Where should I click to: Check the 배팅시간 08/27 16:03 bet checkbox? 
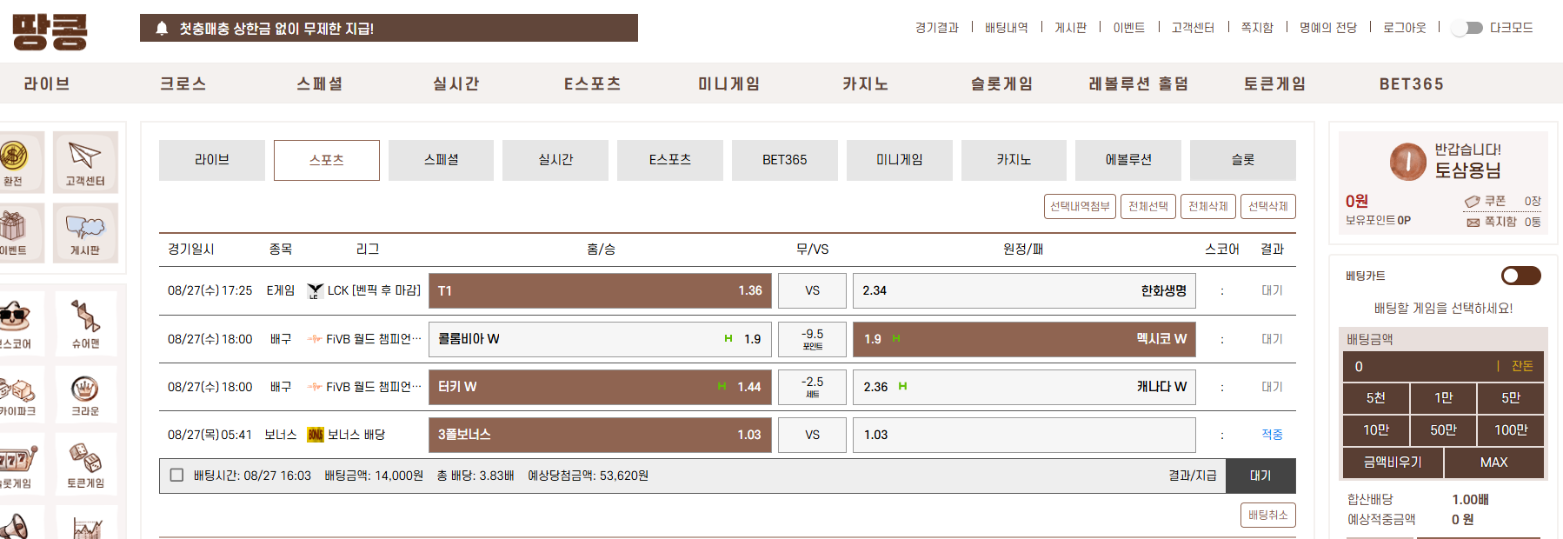(177, 476)
